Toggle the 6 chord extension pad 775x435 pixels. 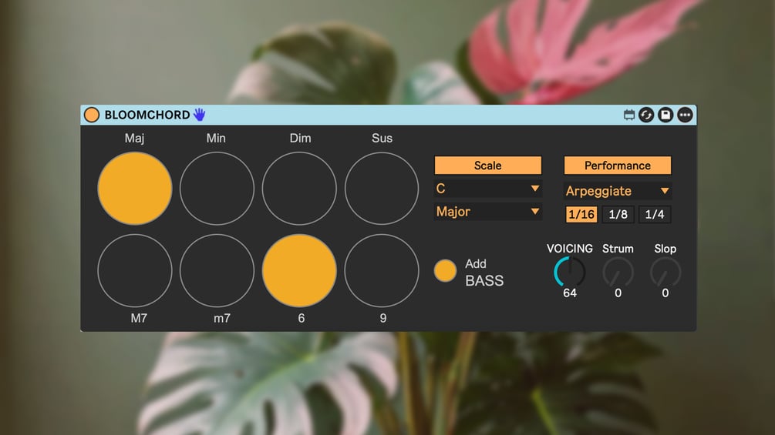click(x=299, y=270)
